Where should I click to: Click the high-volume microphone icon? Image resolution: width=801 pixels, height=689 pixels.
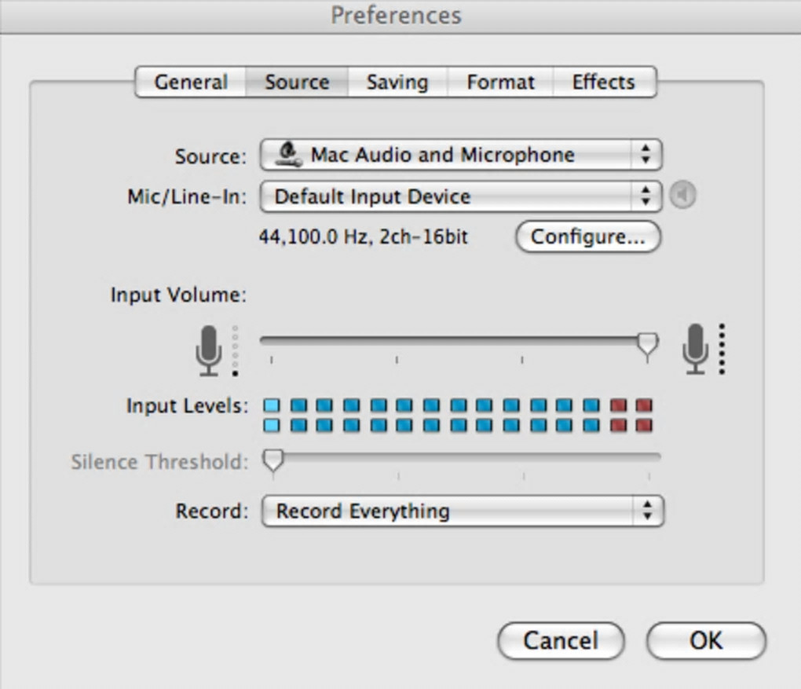pyautogui.click(x=696, y=348)
